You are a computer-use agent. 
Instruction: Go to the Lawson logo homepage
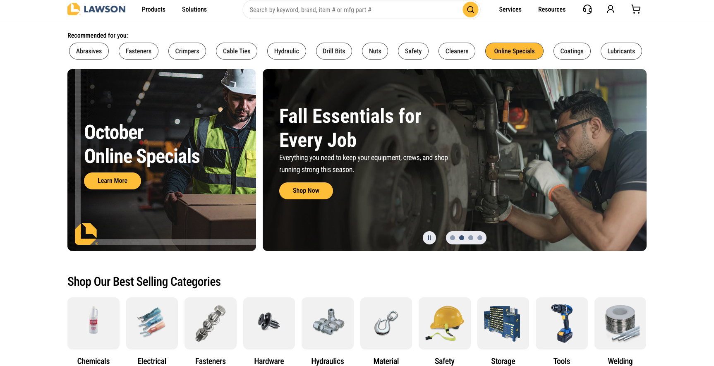tap(96, 9)
